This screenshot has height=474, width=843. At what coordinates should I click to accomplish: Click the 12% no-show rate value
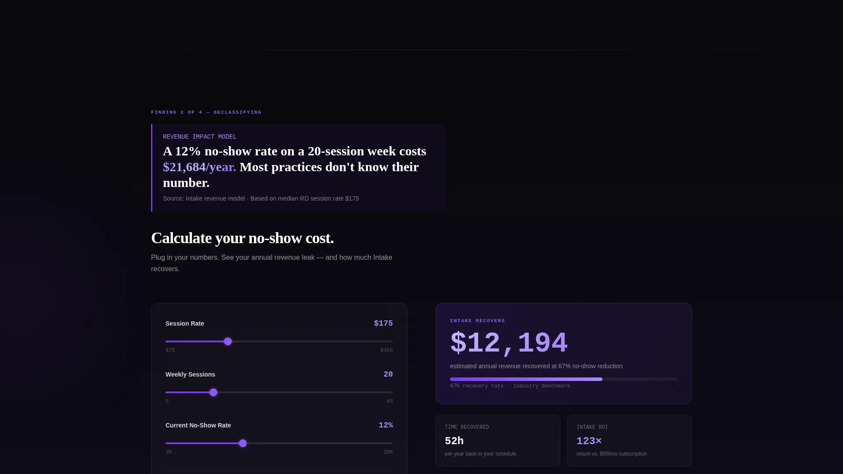385,425
